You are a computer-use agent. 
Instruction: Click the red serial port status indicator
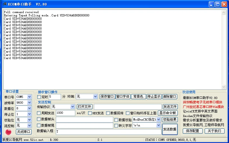coord(8,132)
